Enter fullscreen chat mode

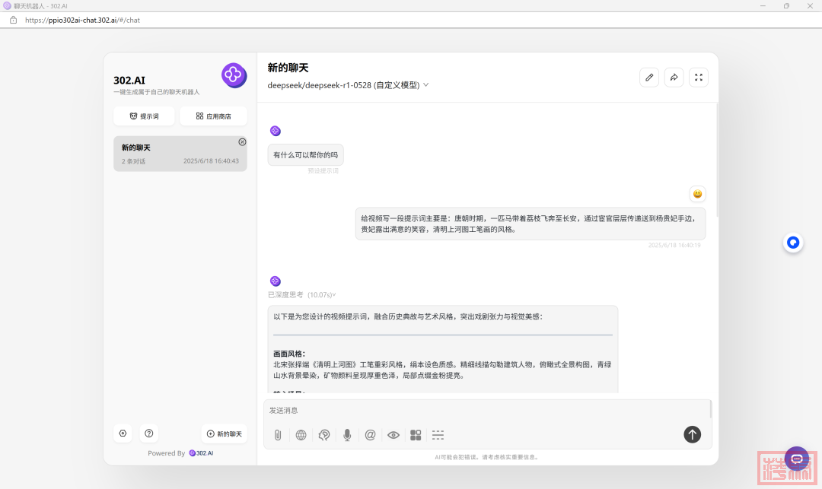(x=698, y=78)
